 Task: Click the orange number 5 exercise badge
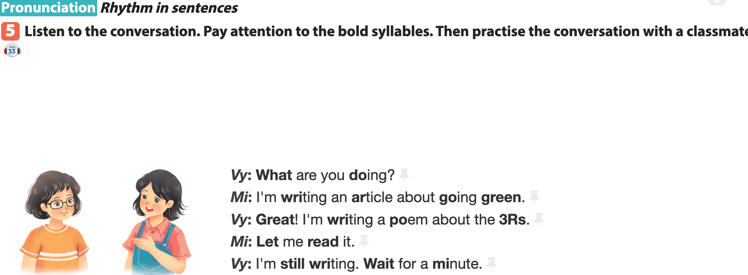pyautogui.click(x=10, y=31)
